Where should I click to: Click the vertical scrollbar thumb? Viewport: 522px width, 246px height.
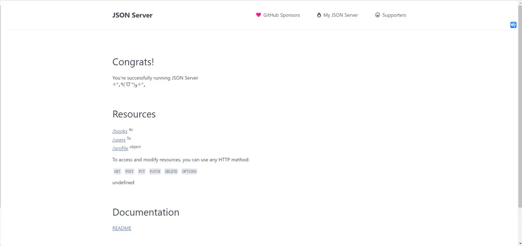pos(520,105)
